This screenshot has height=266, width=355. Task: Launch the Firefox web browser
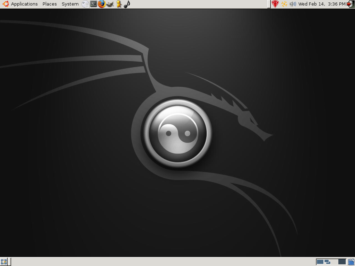pos(102,4)
